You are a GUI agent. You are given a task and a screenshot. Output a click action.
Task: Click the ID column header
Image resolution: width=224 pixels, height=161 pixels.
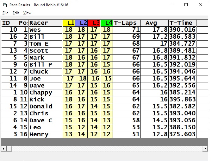pos(9,23)
